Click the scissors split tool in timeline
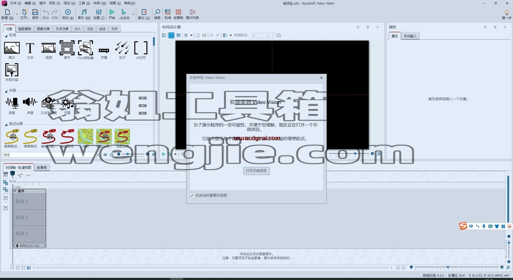513x280 pixels. point(20,175)
